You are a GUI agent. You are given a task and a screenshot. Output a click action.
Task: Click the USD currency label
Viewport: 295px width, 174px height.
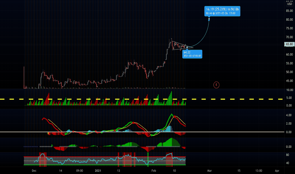point(290,4)
